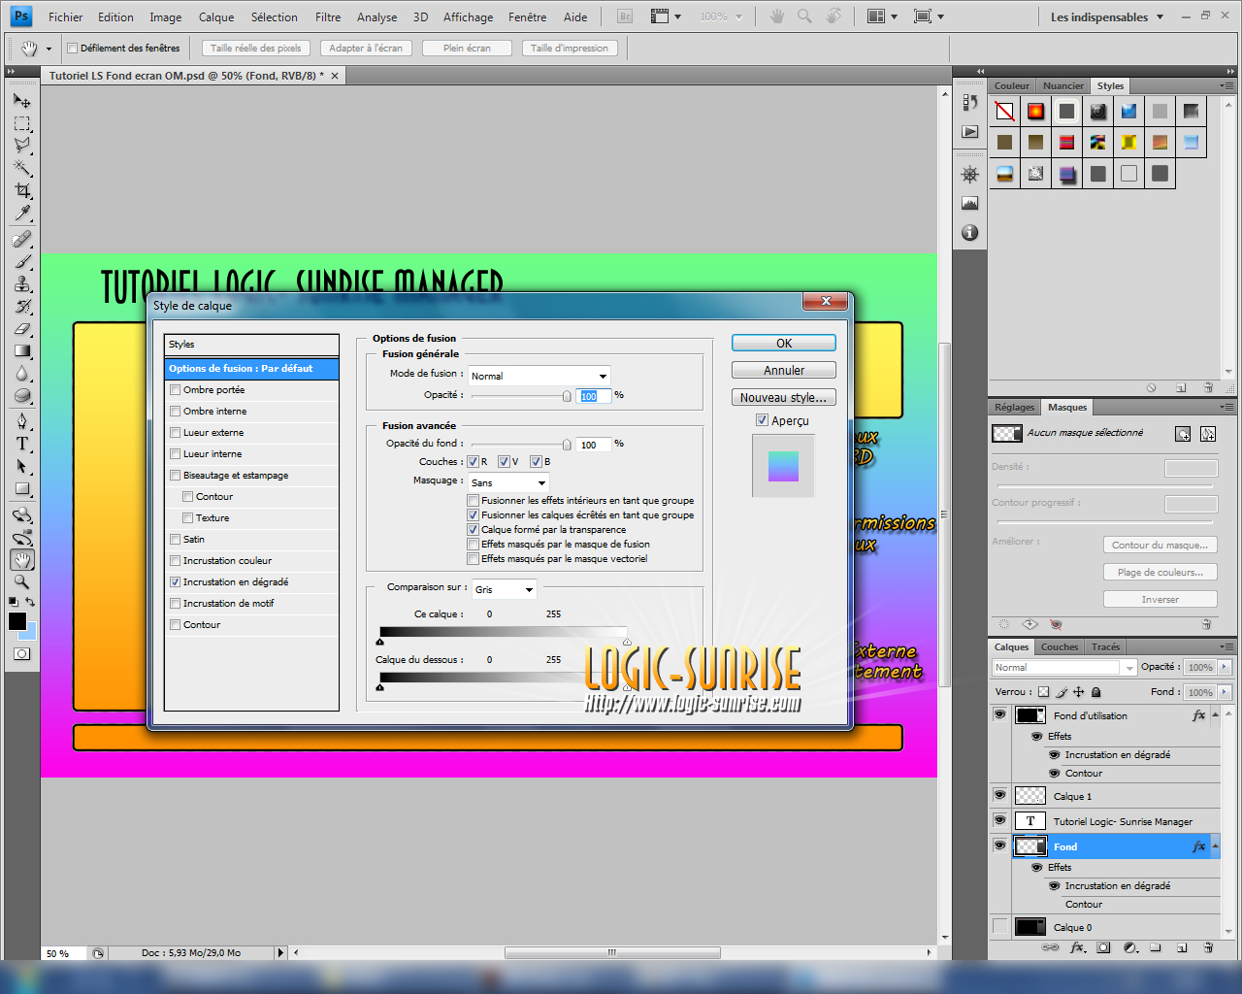Image resolution: width=1242 pixels, height=994 pixels.
Task: Click the add layer mask icon
Action: [1103, 947]
